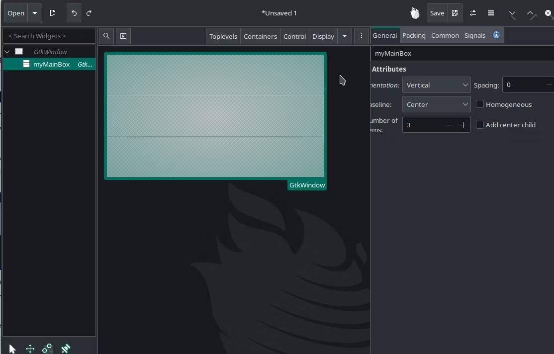Check the Add center child option

coord(480,125)
